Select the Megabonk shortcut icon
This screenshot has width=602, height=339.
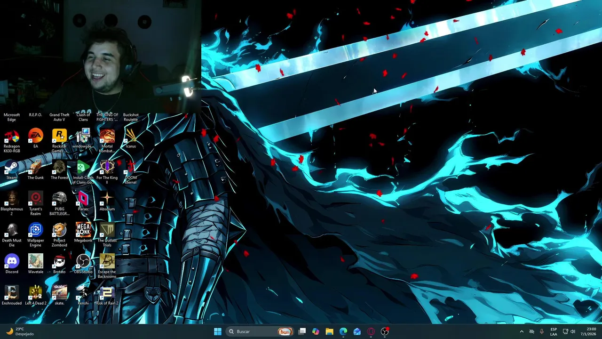pos(83,231)
